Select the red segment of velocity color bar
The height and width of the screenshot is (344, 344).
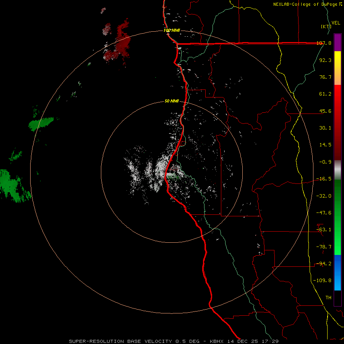point(338,122)
